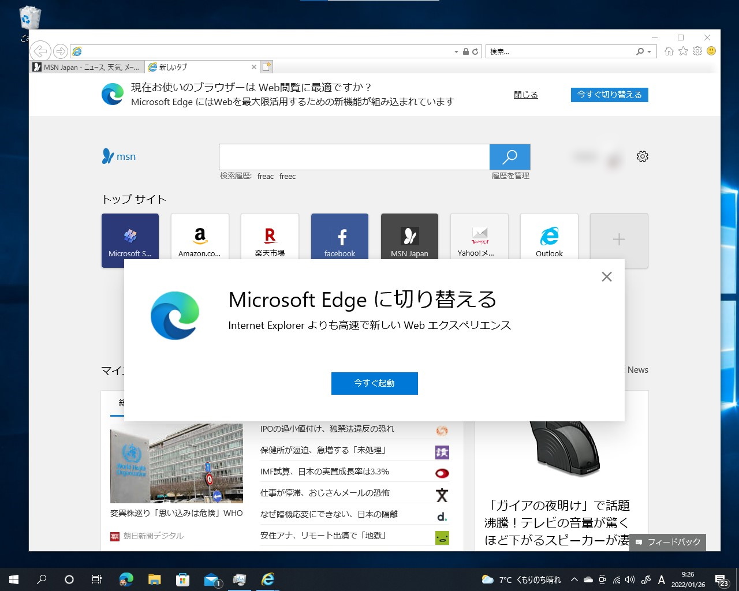This screenshot has height=591, width=739.
Task: Open the Home page in Internet Explorer
Action: [669, 51]
